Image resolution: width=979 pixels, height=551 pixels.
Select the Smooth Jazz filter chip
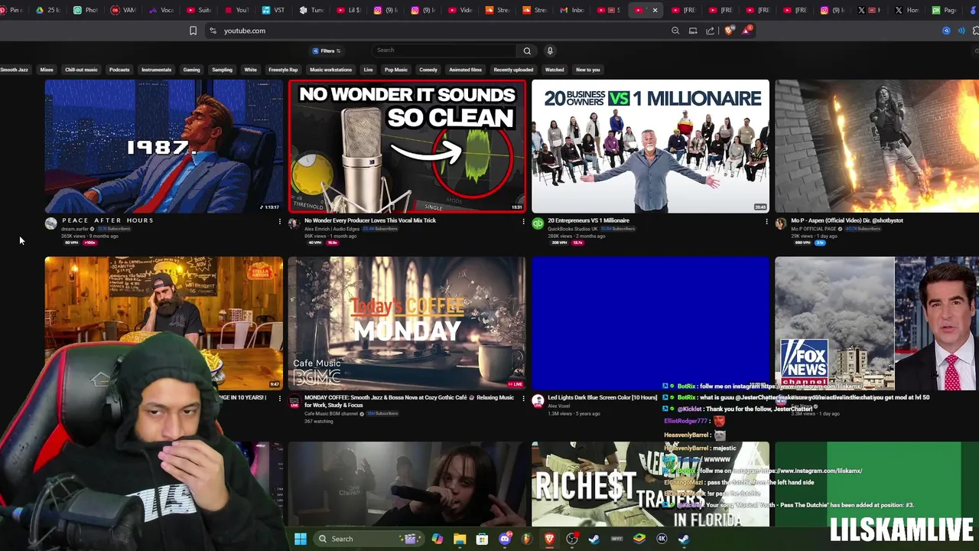tap(14, 70)
